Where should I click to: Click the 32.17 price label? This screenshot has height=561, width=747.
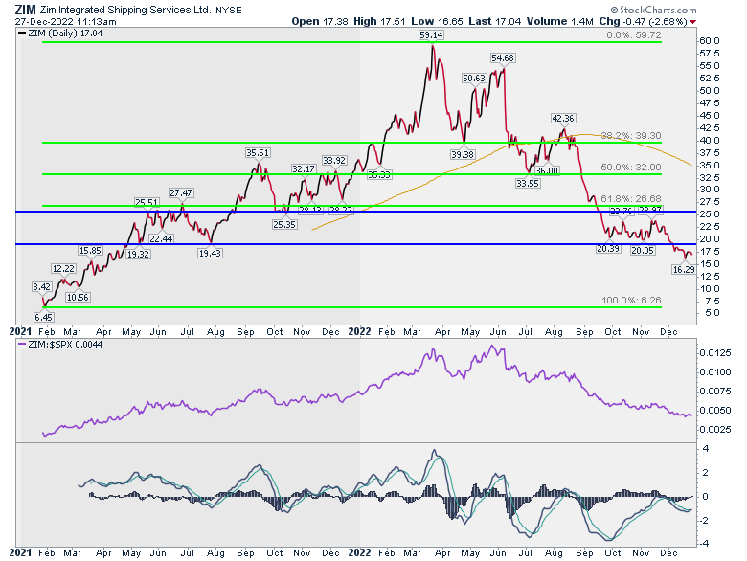coord(304,169)
